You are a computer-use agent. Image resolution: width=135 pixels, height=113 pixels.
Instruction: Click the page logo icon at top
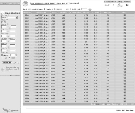[25, 4]
